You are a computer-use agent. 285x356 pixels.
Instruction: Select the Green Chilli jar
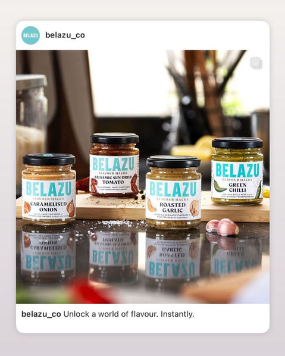pyautogui.click(x=237, y=171)
